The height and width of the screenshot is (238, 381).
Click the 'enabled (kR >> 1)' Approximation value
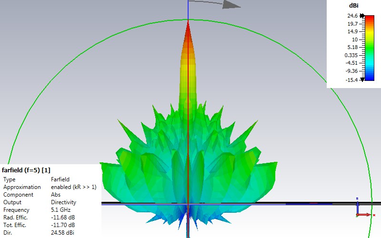74,187
